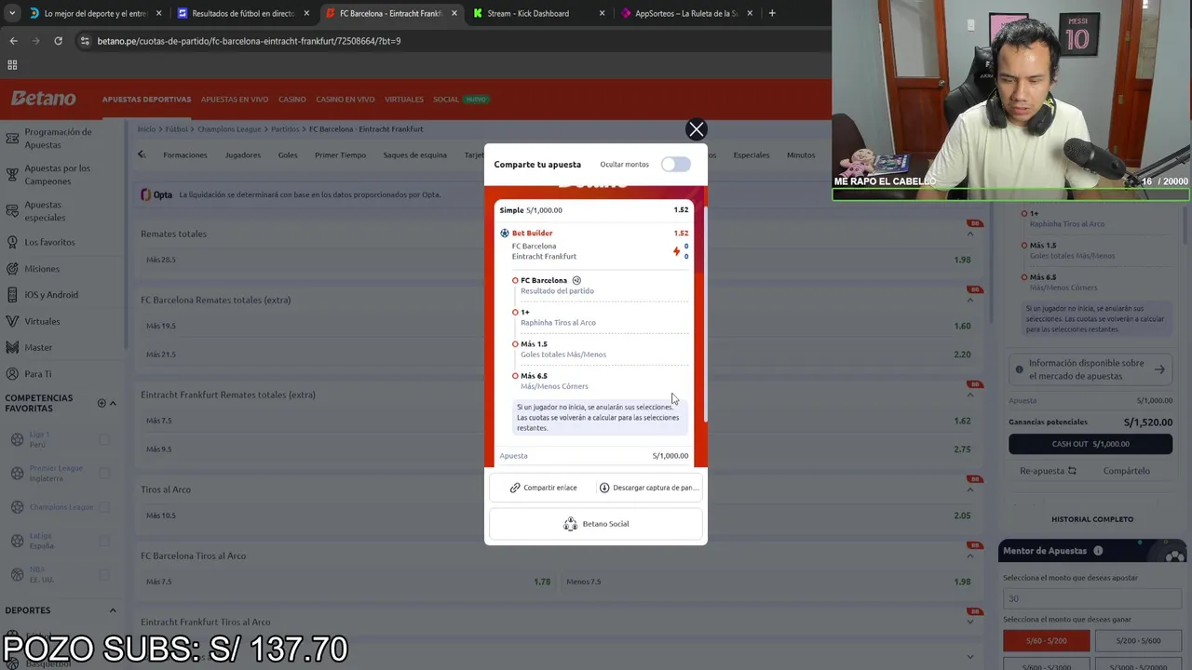Open the Social Nuevo menu item
Image resolution: width=1192 pixels, height=670 pixels.
point(460,100)
